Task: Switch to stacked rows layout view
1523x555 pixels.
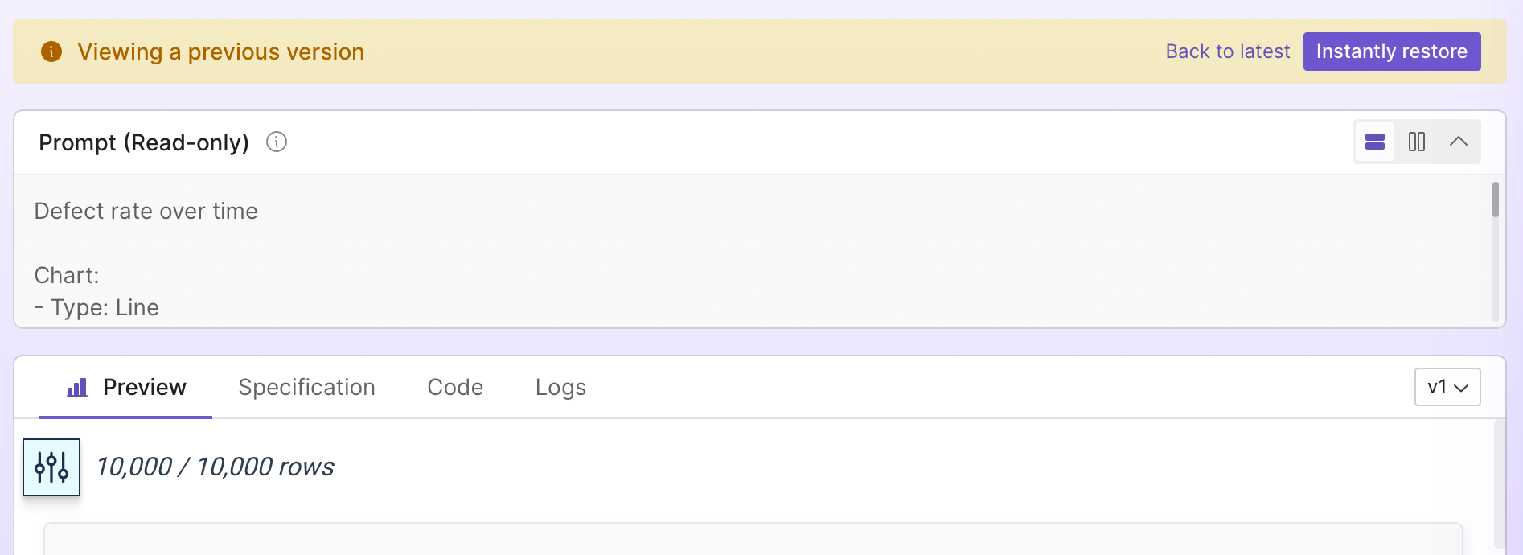Action: pyautogui.click(x=1375, y=142)
